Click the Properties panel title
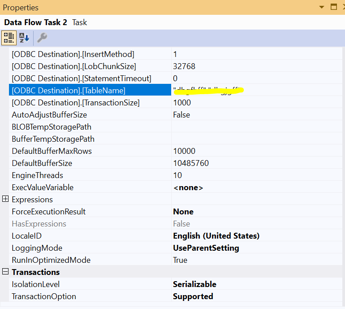 coord(21,8)
